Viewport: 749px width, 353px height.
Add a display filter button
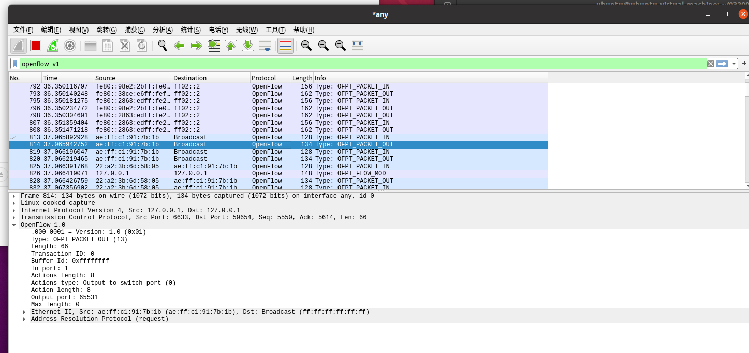point(744,63)
